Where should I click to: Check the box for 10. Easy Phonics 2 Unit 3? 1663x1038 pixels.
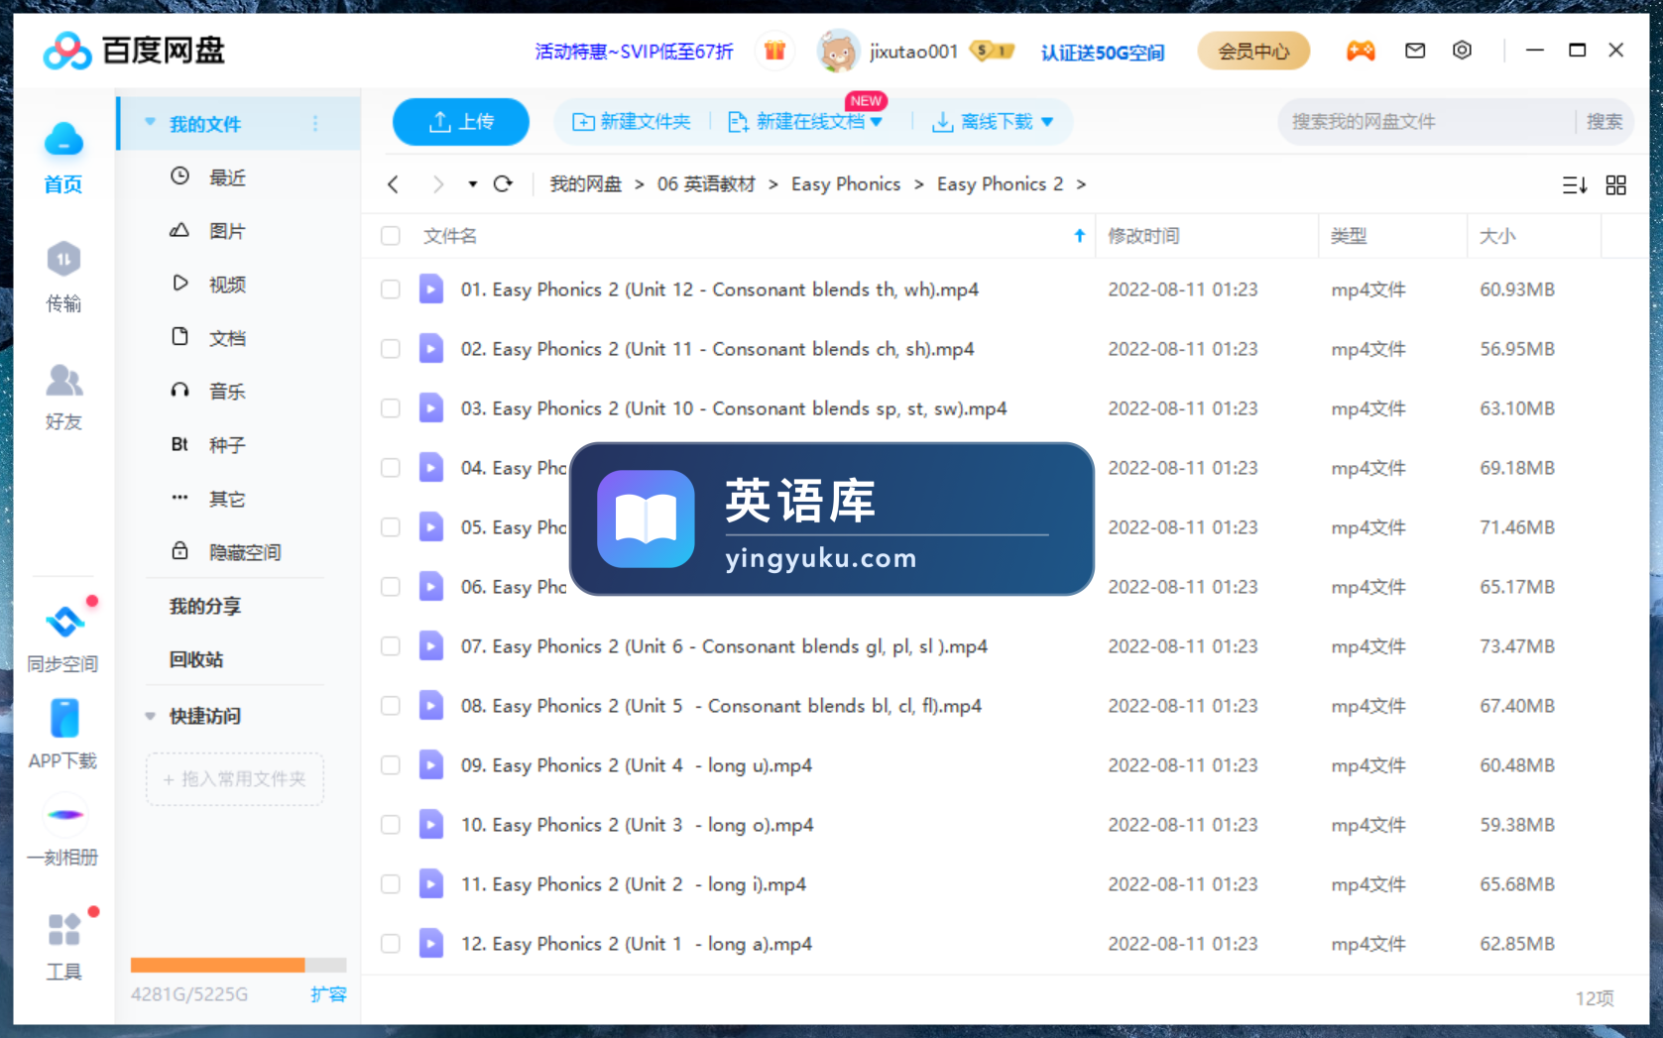391,825
